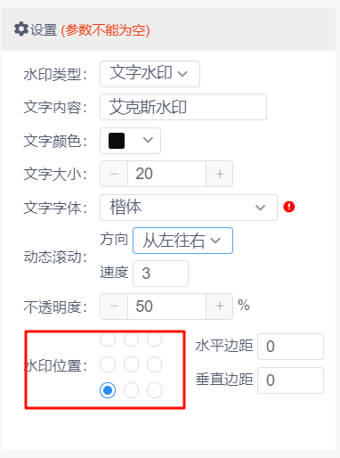Click the 速度 speed input field

point(160,274)
